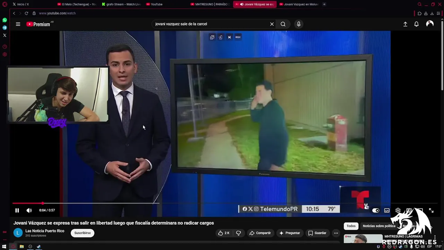Select the Todos filter chip
This screenshot has width=444, height=250.
(351, 226)
